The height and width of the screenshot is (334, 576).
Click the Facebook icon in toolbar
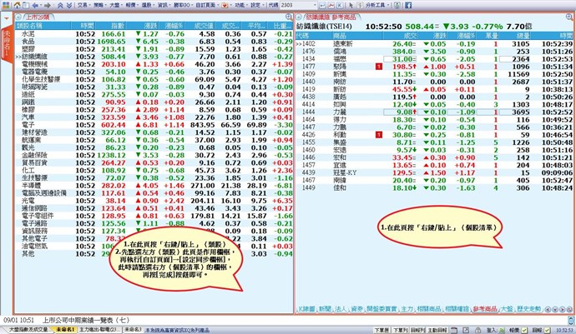pyautogui.click(x=408, y=5)
